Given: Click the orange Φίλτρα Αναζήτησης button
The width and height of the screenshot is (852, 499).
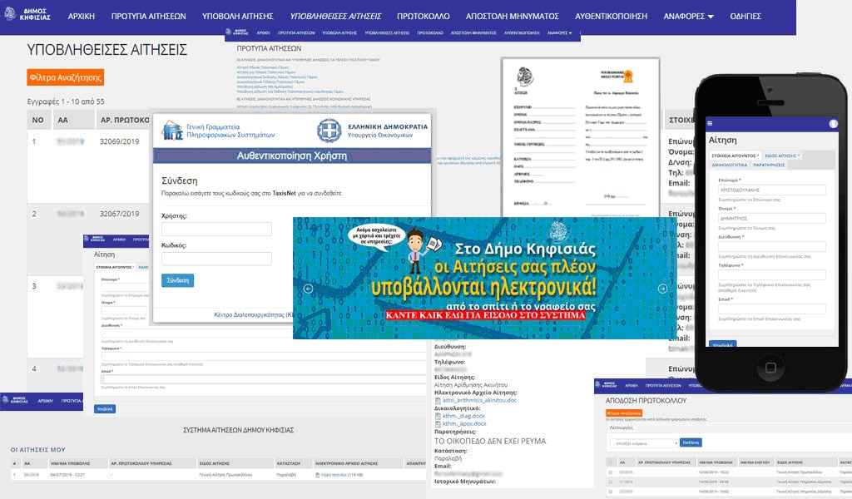Looking at the screenshot, I should coord(66,78).
